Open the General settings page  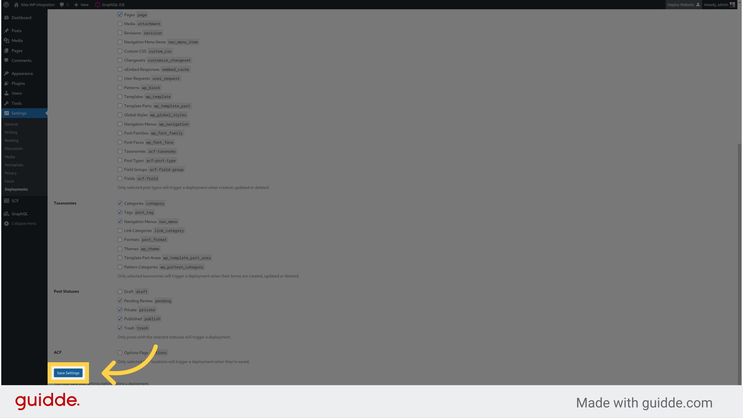coord(11,124)
